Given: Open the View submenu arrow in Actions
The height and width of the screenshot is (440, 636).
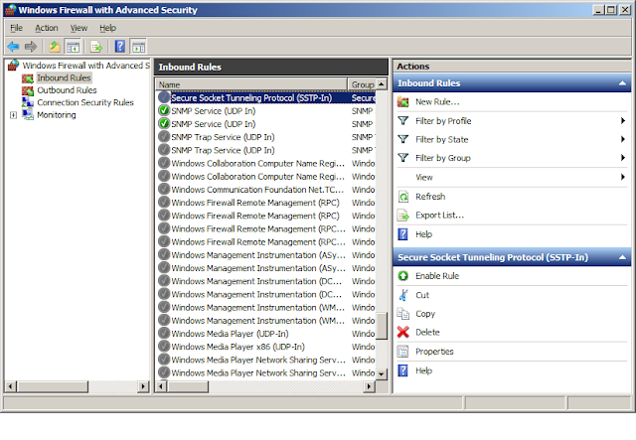Looking at the screenshot, I should click(x=623, y=177).
